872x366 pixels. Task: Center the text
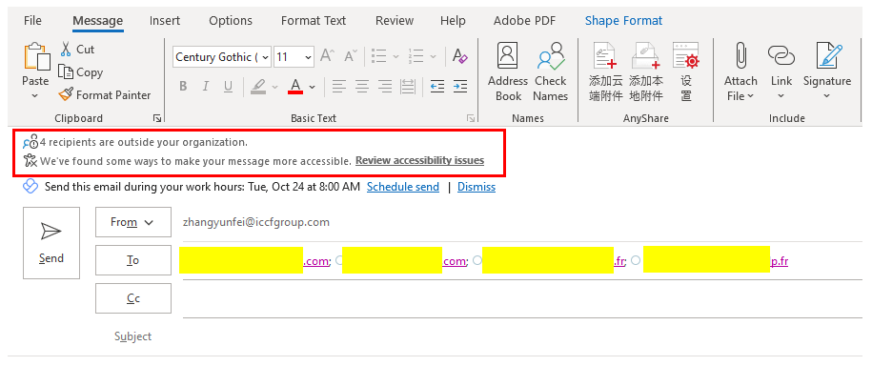click(x=362, y=86)
